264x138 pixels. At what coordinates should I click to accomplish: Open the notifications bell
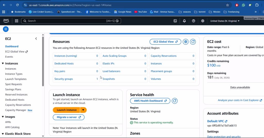pyautogui.click(x=184, y=21)
